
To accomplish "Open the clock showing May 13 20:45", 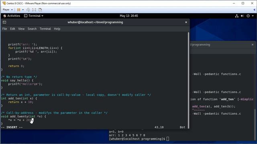I will coord(129,16).
